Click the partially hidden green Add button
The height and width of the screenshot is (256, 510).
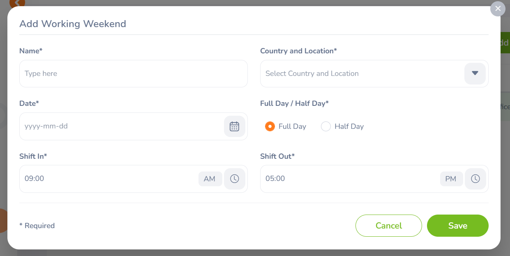(505, 43)
